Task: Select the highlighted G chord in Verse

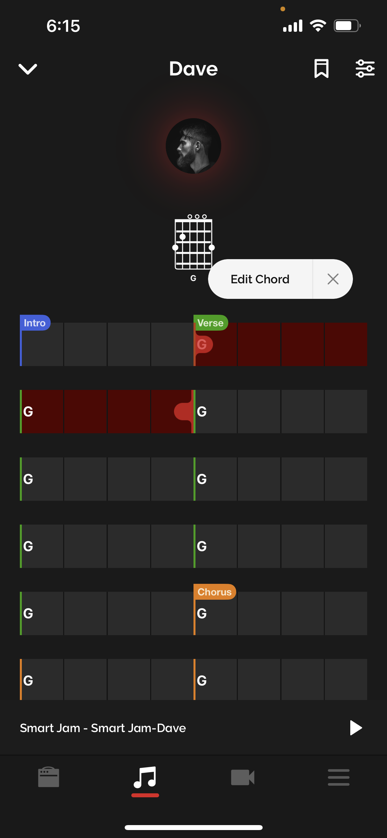Action: 202,345
